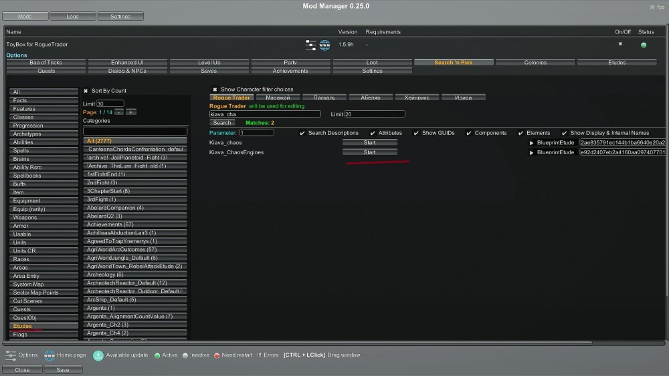Click the green Active status dot for ToyBox

tap(644, 45)
